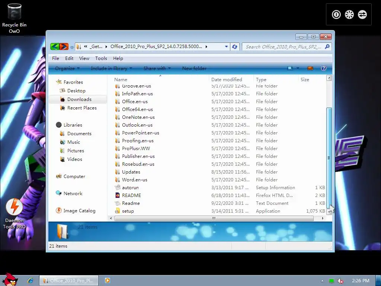Show hidden tray icons arrow
The height and width of the screenshot is (286, 381).
322,281
